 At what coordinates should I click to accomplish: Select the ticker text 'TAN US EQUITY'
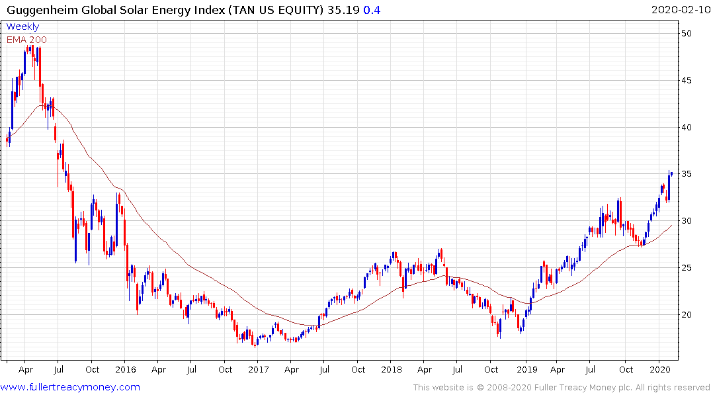(x=276, y=10)
